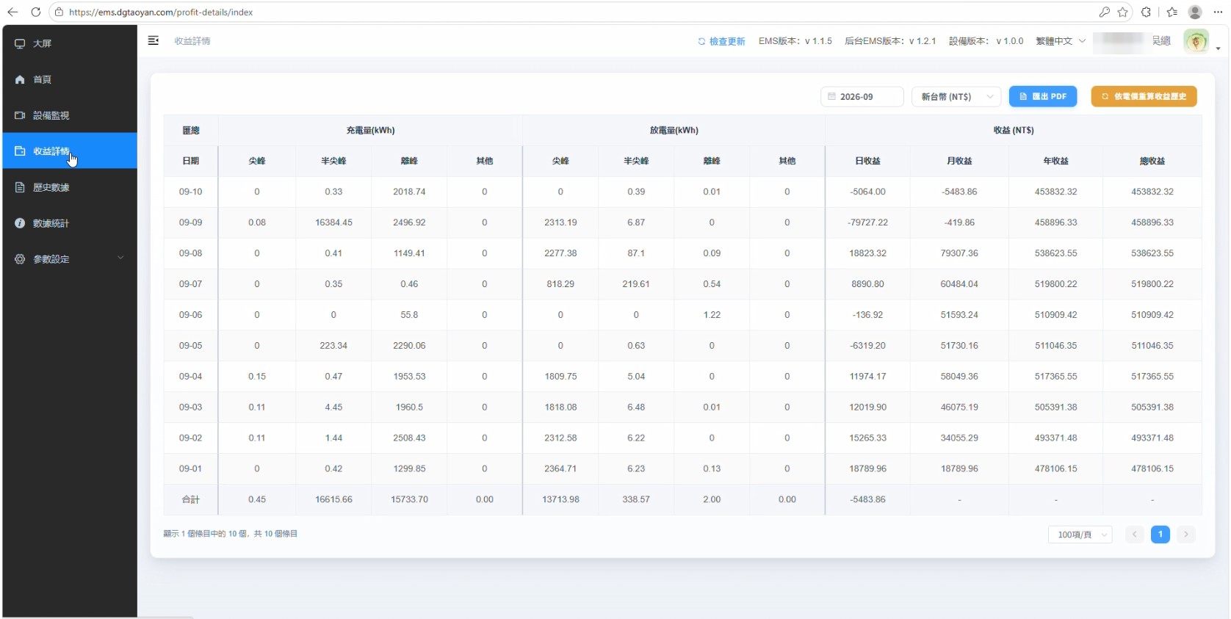Go to the previous page arrow
The width and height of the screenshot is (1231, 619).
coord(1135,535)
